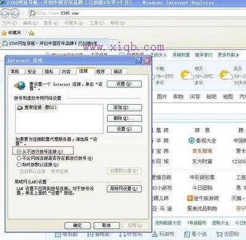Click the 删除(R)... button
Screen dimensions: 246x240
pos(125,118)
